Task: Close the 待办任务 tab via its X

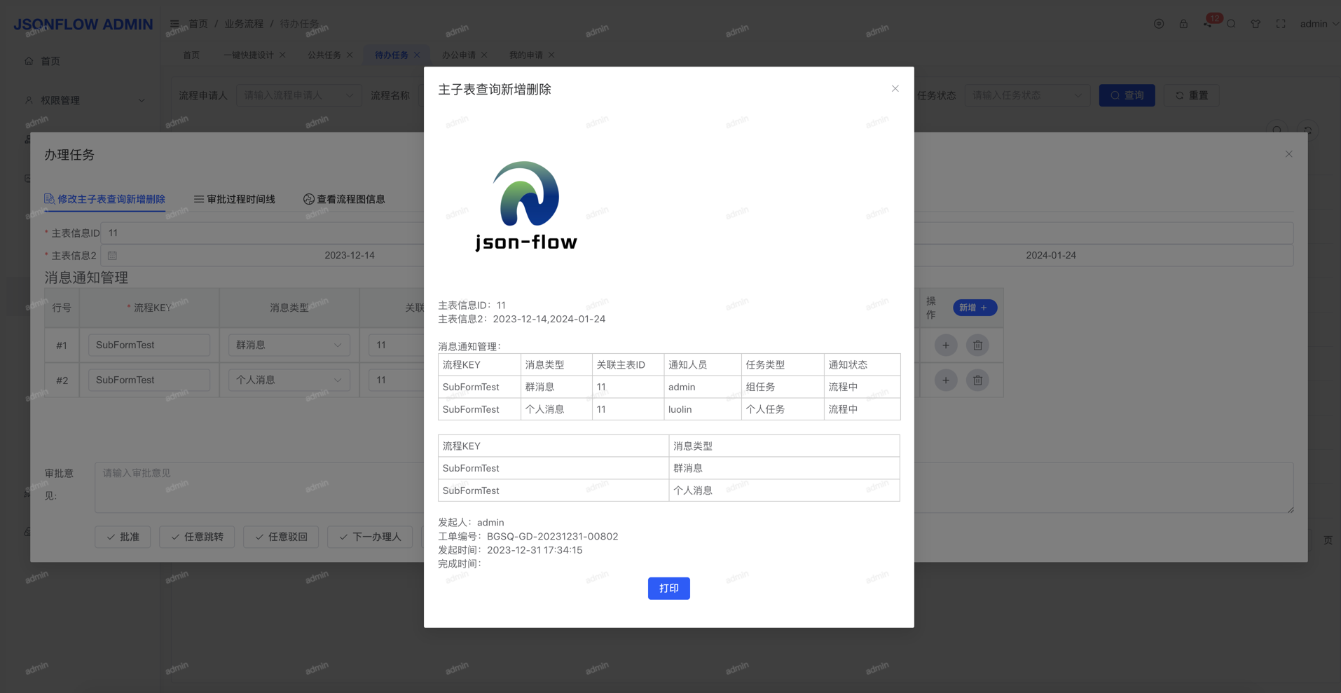Action: click(417, 55)
